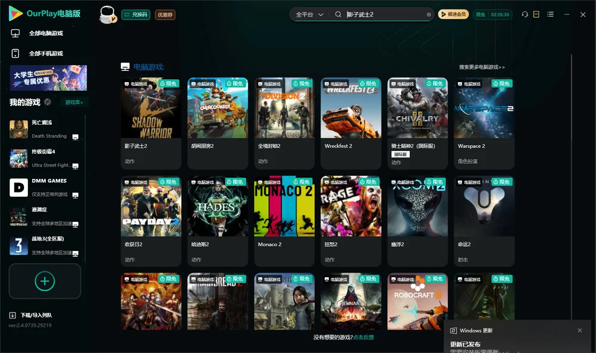Click the 点击反馈 feedback link
Image resolution: width=596 pixels, height=353 pixels.
[364, 337]
